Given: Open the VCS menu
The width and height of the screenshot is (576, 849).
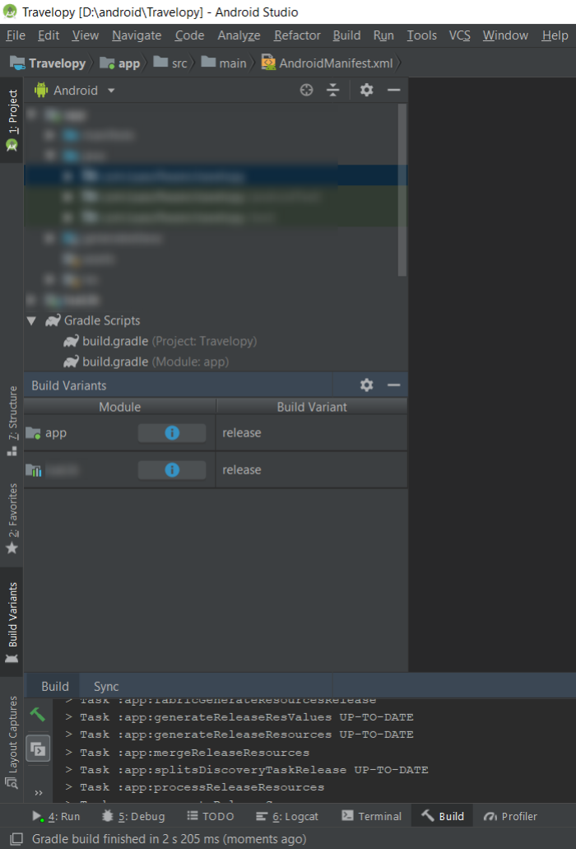Looking at the screenshot, I should coord(459,35).
